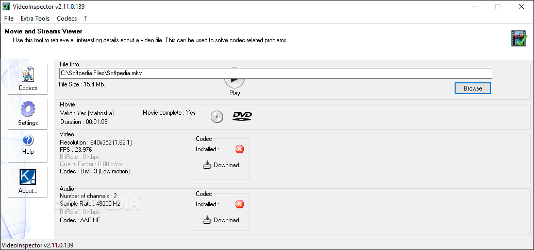
Task: Close the VideoInspector window
Action: [522, 7]
